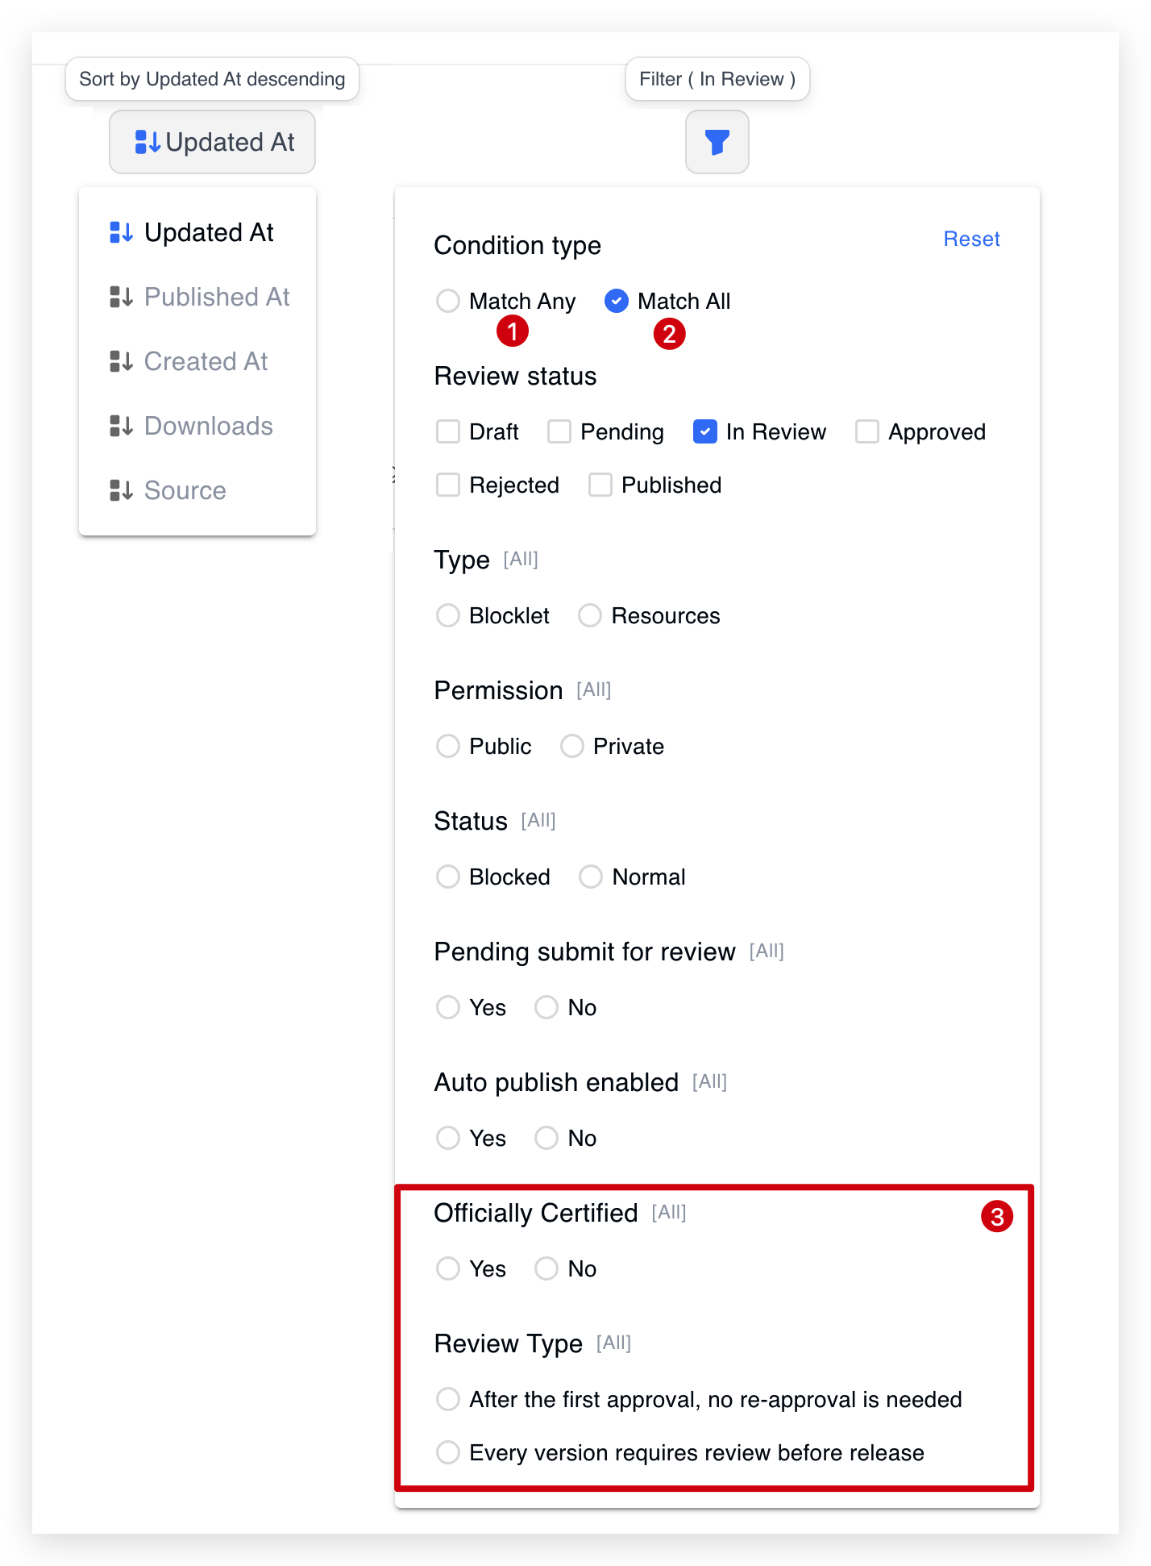Select Private permission option

tap(572, 747)
